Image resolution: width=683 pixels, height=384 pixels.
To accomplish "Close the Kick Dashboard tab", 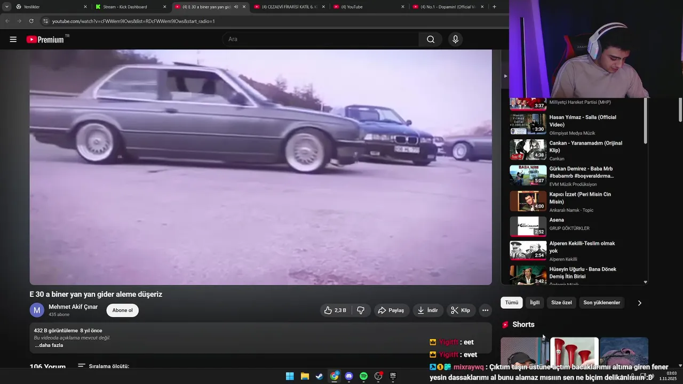I will coord(164,7).
